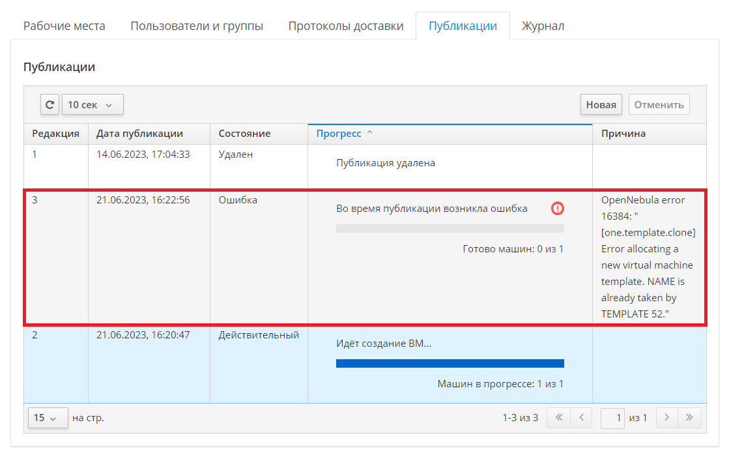This screenshot has height=457, width=729.
Task: Click sort arrow on Прогресс column
Action: [370, 133]
